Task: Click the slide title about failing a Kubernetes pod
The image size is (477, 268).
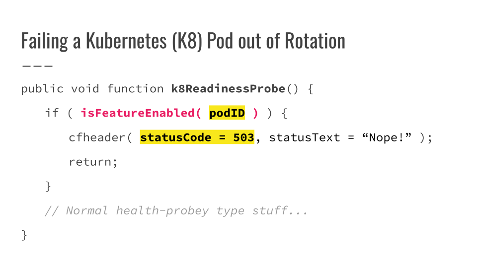Action: tap(183, 41)
